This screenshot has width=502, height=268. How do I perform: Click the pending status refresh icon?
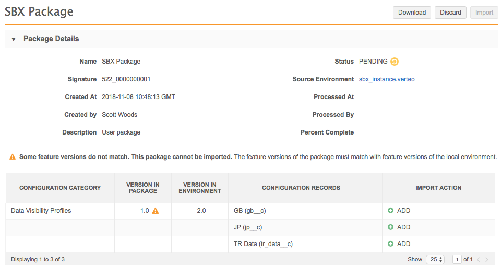coord(395,62)
